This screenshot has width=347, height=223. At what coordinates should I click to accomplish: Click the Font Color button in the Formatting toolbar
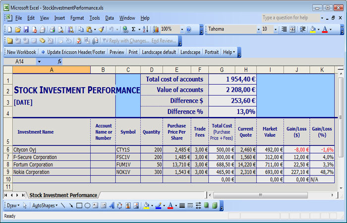click(326, 30)
